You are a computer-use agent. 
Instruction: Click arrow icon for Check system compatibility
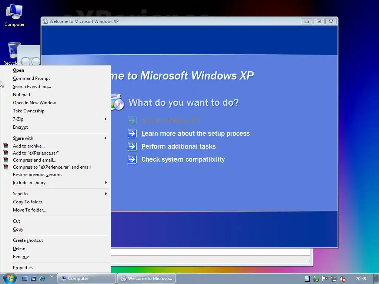(132, 159)
